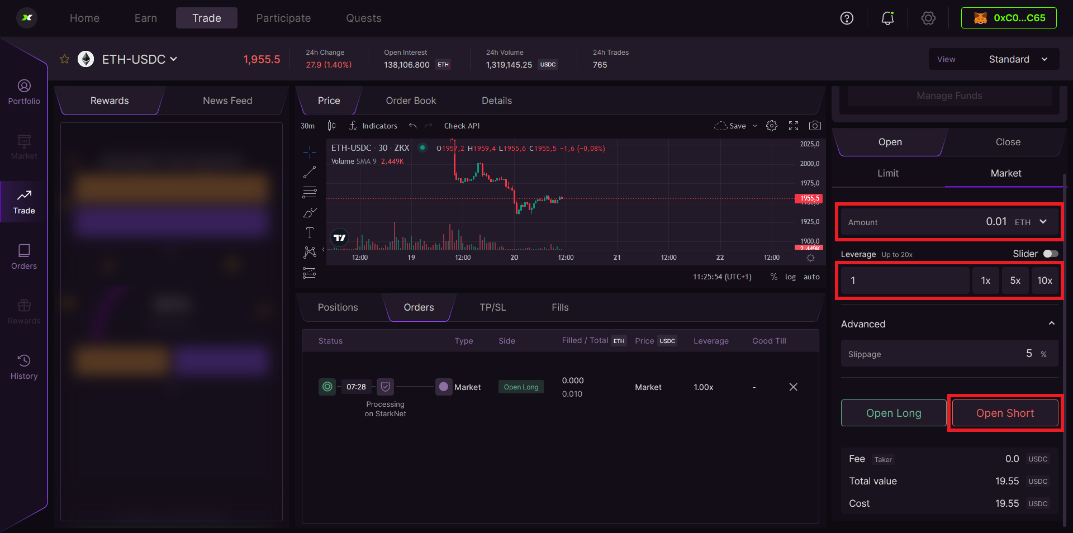The width and height of the screenshot is (1073, 533).
Task: Switch to the Order Book tab
Action: point(411,101)
